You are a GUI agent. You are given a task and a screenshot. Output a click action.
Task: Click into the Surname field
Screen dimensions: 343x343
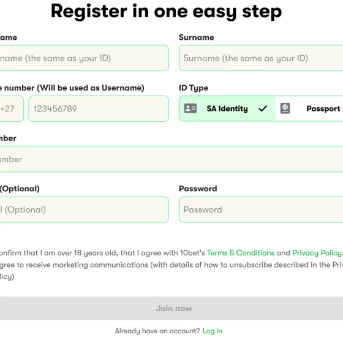[261, 58]
